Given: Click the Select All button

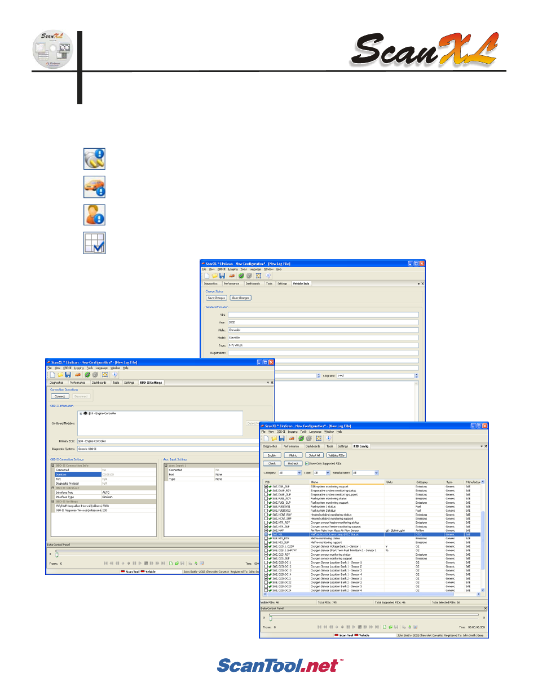Looking at the screenshot, I should pos(314,455).
